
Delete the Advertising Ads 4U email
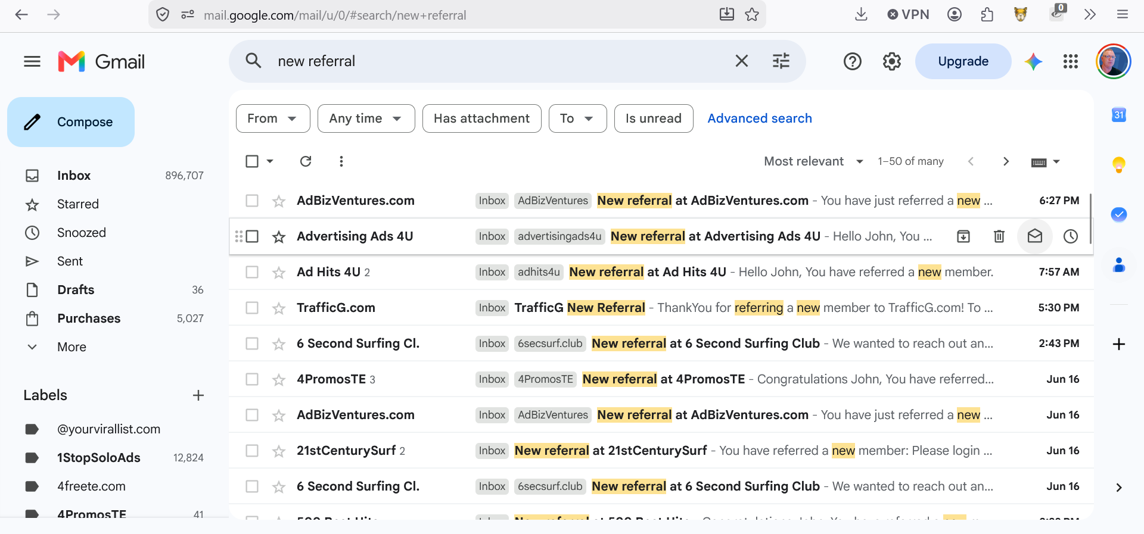(x=999, y=236)
